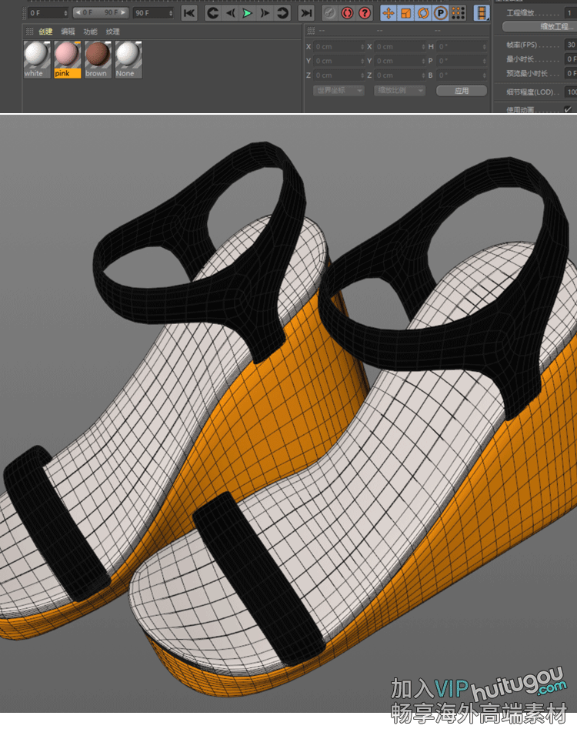Toggle the 使用动画 checkbox
The width and height of the screenshot is (577, 739).
point(569,109)
